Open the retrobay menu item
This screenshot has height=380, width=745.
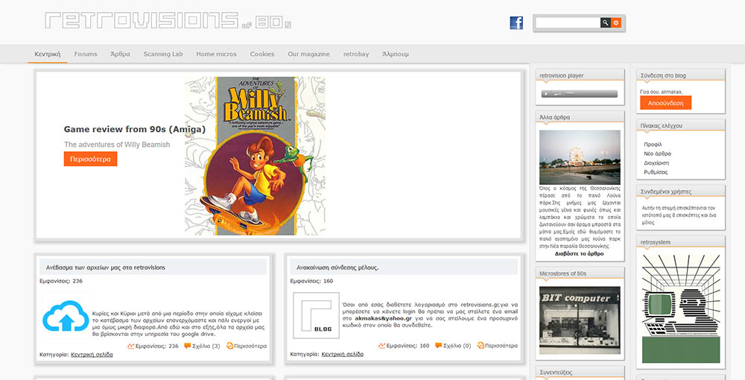(x=355, y=54)
